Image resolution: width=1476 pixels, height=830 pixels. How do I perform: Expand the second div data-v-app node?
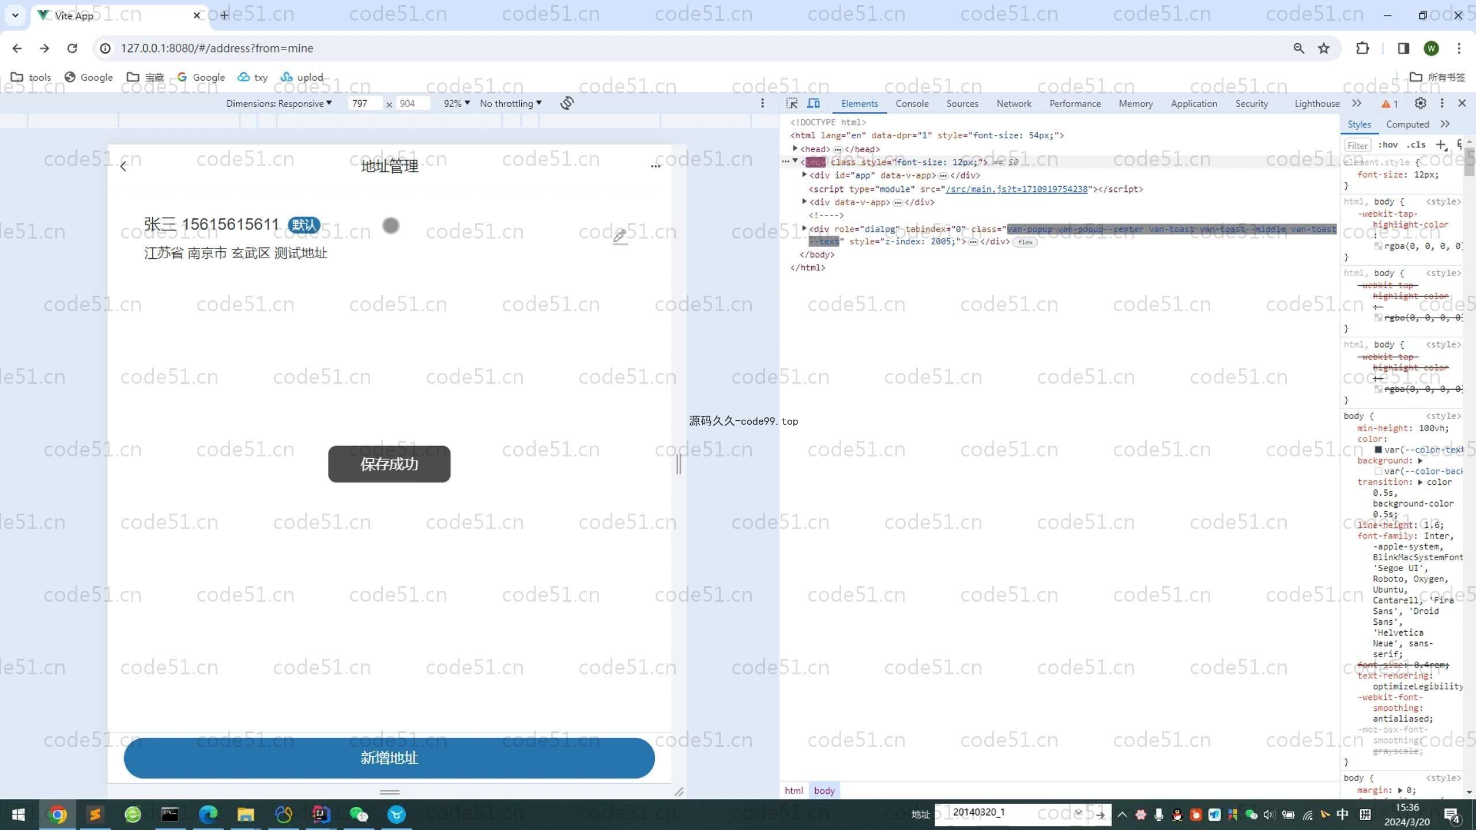tap(804, 202)
